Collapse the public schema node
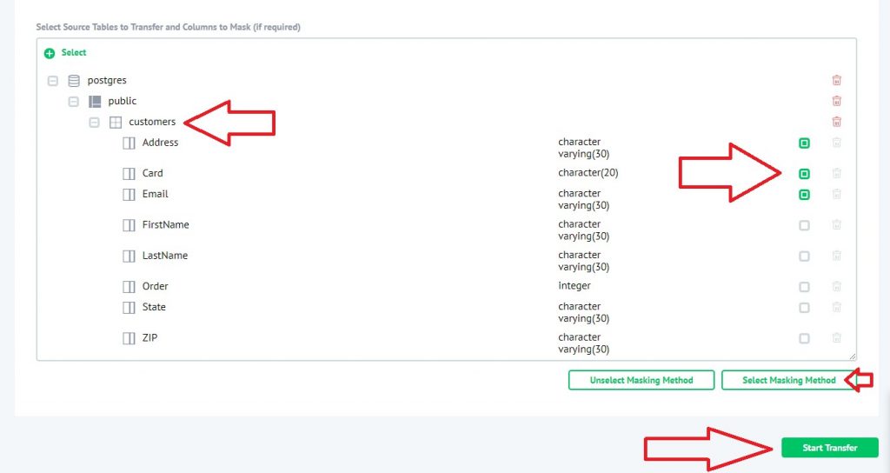This screenshot has height=473, width=890. (x=74, y=101)
